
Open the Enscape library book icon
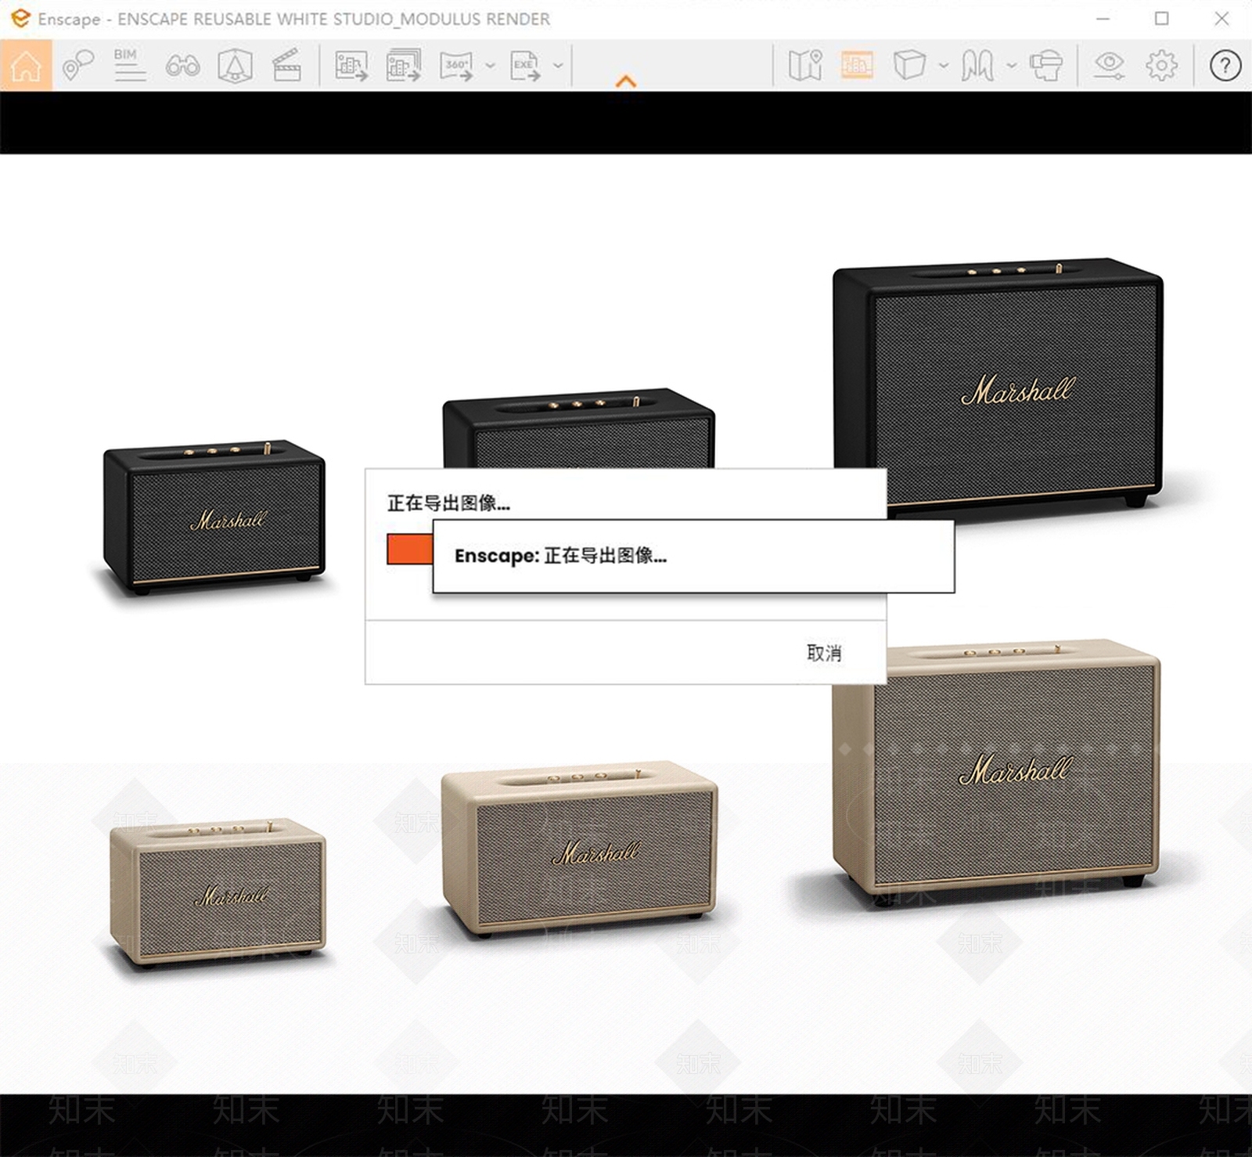(977, 66)
